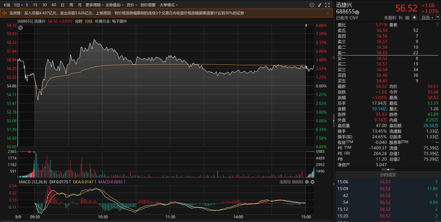
Task: Open MACD indicator settings gear
Action: [x=307, y=182]
